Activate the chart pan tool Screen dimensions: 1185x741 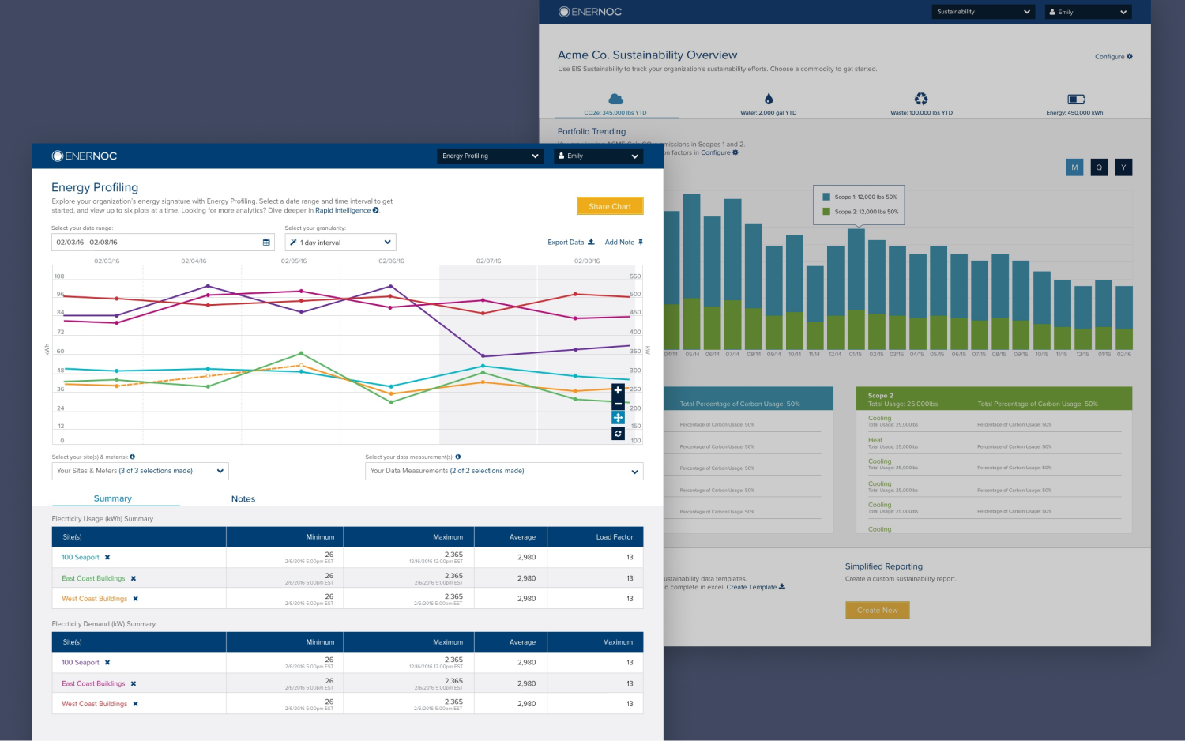pyautogui.click(x=618, y=418)
